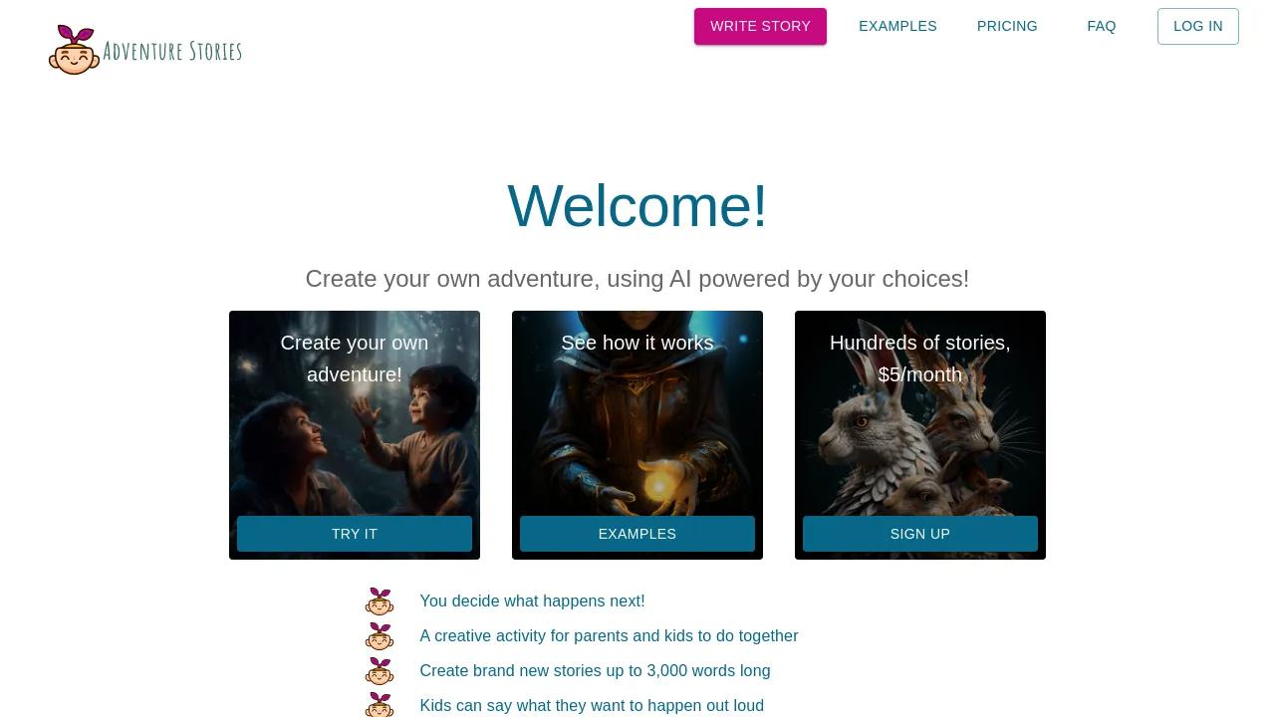Click the bullet icon beside "You decide what happens next!"

point(380,601)
